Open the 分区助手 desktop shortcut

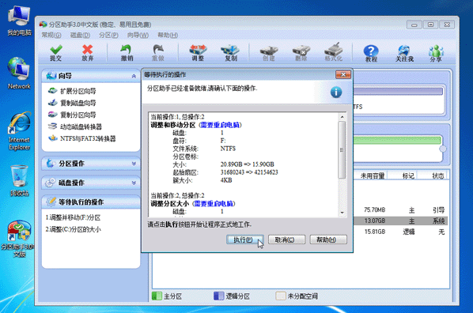(18, 239)
